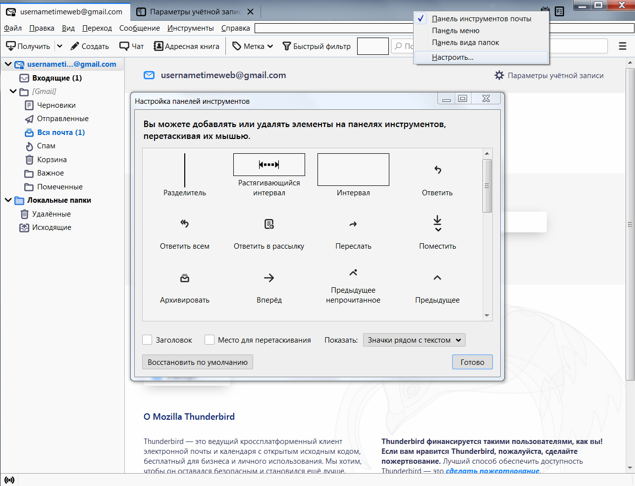Select the Archive icon in palette

184,278
